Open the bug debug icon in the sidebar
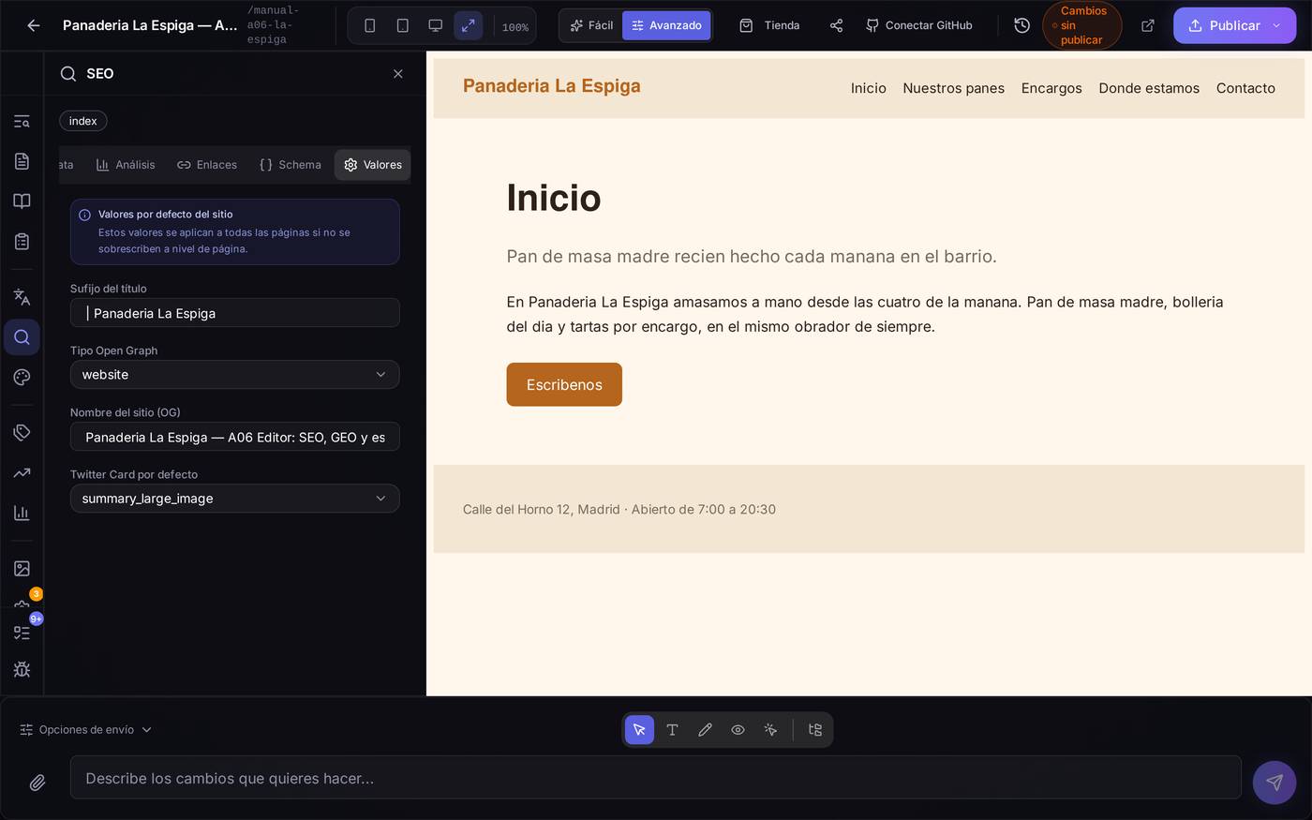This screenshot has height=820, width=1312. tap(22, 669)
